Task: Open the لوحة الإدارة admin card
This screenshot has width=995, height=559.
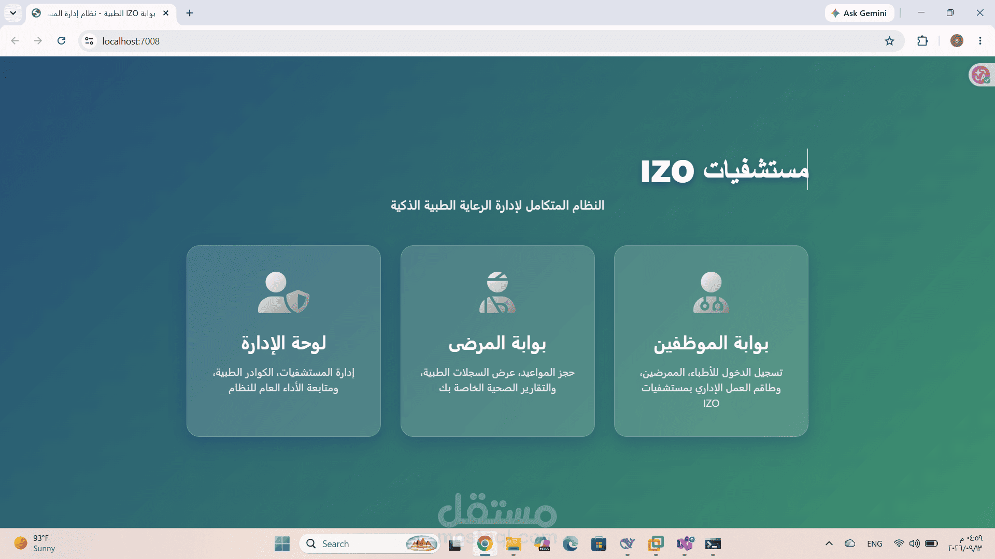Action: (x=283, y=341)
